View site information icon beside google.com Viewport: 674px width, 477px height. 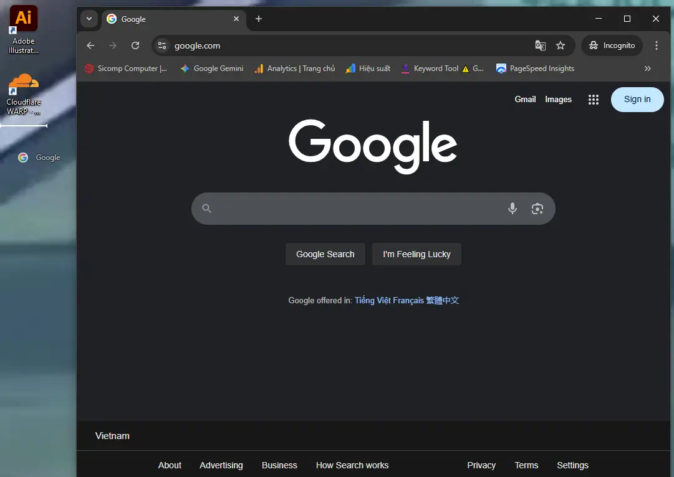coord(162,45)
